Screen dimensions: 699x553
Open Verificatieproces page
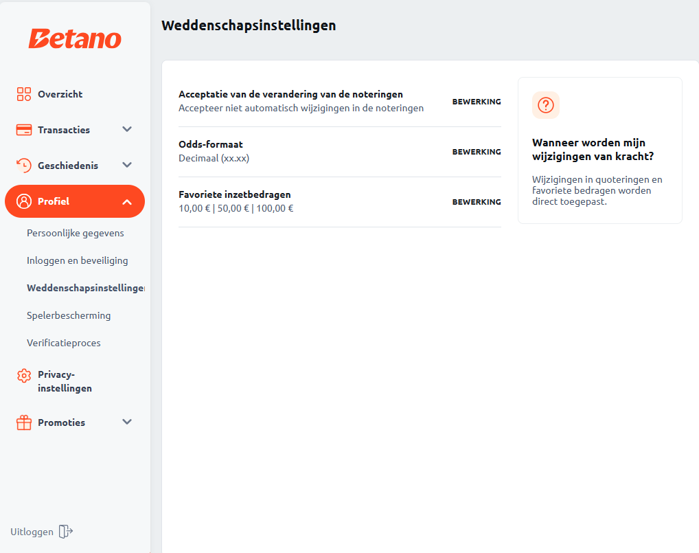point(64,343)
